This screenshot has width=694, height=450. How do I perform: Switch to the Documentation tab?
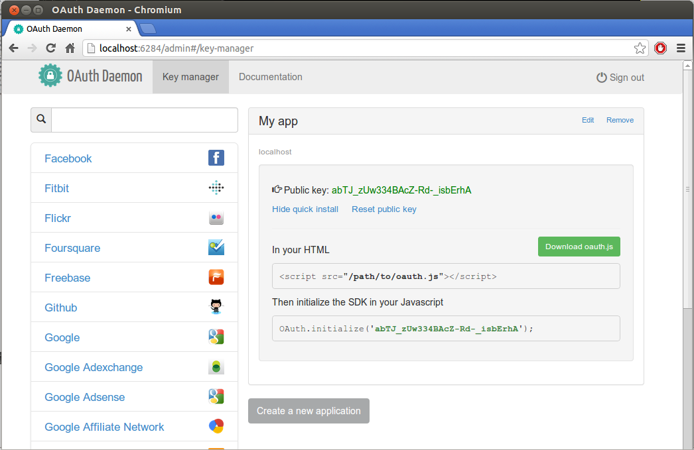(x=271, y=77)
